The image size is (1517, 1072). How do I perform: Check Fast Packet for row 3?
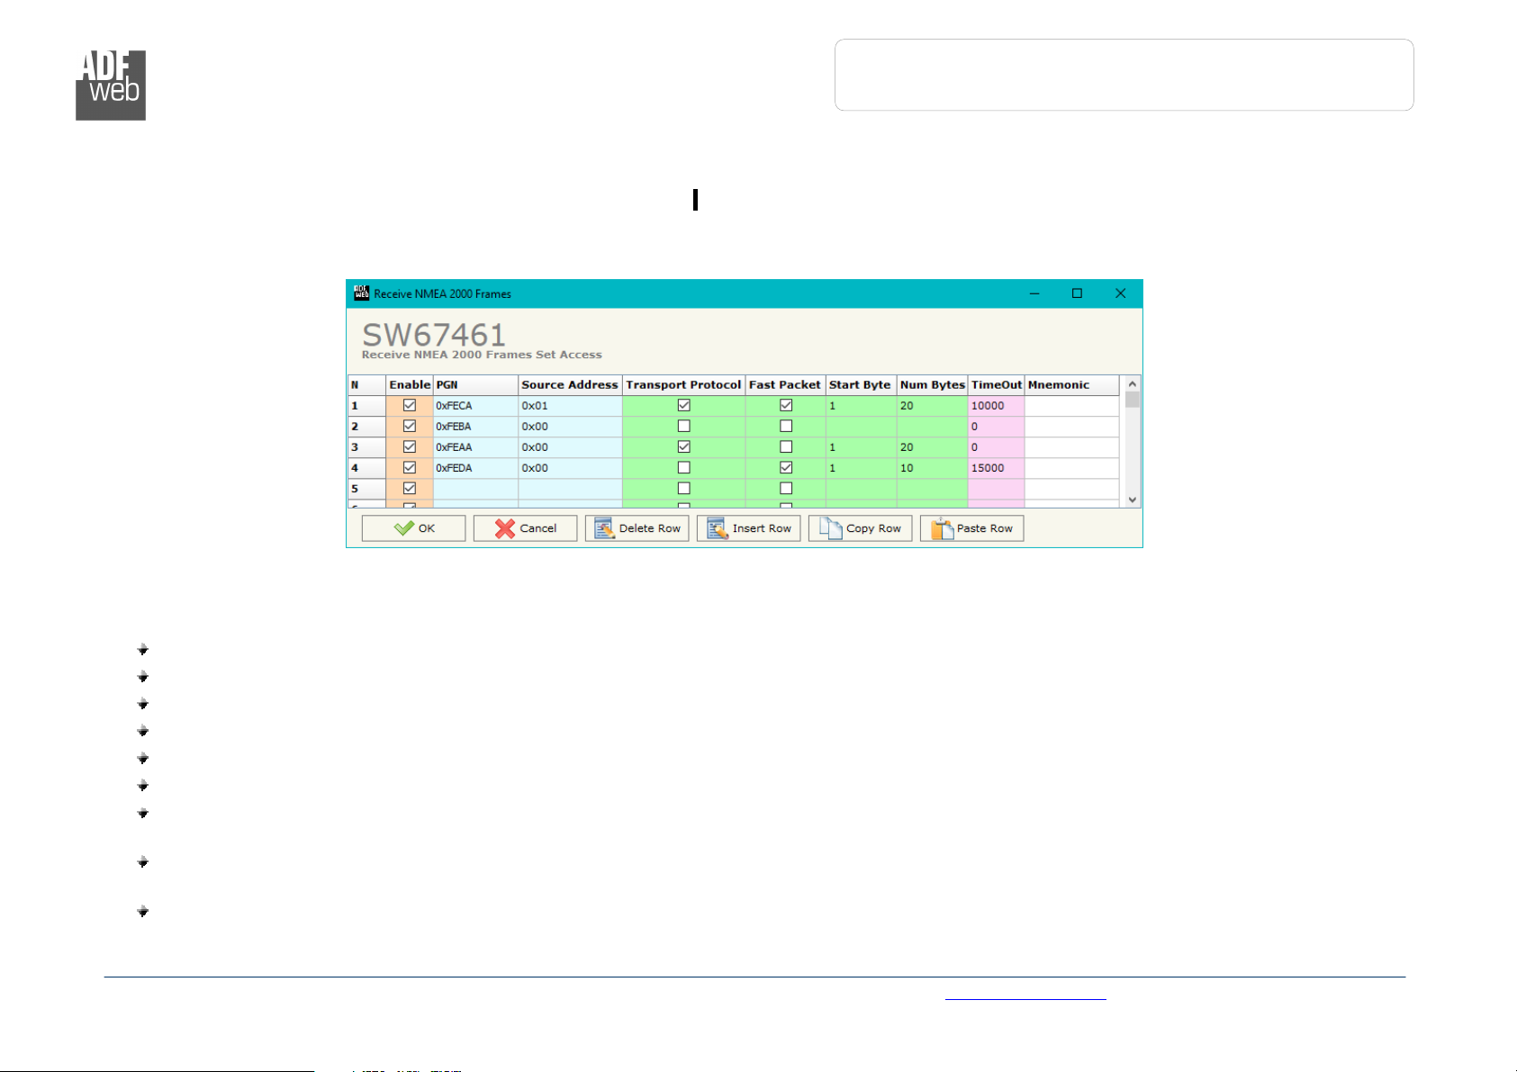pos(786,446)
